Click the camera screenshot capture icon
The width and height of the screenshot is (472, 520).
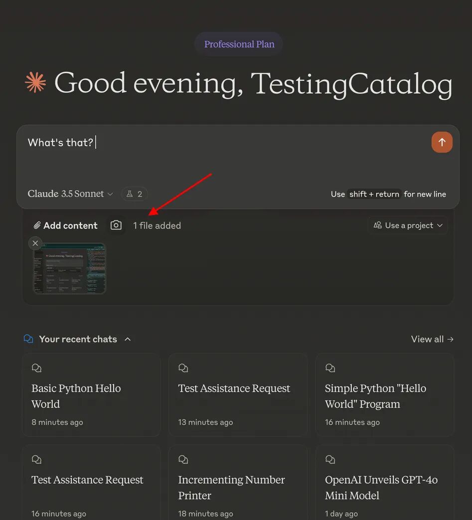(x=116, y=225)
